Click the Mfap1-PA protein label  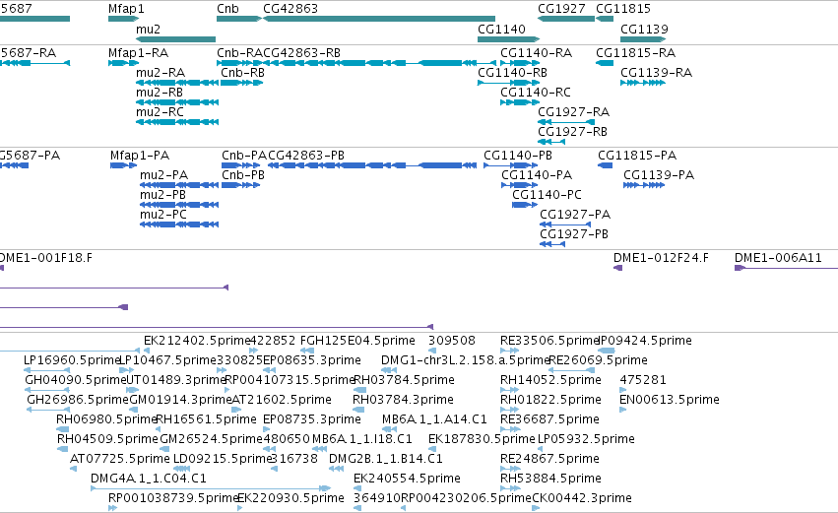[x=140, y=156]
